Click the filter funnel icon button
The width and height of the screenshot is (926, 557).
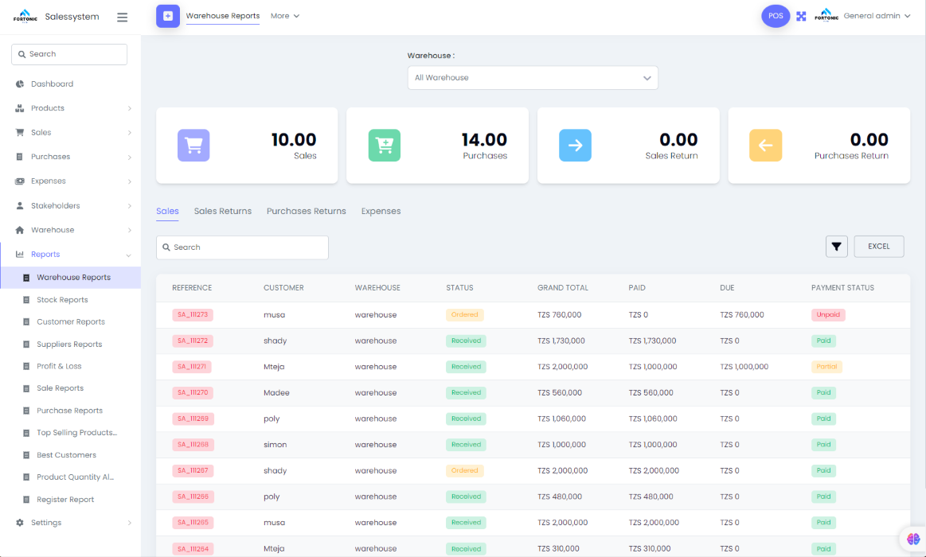(836, 247)
